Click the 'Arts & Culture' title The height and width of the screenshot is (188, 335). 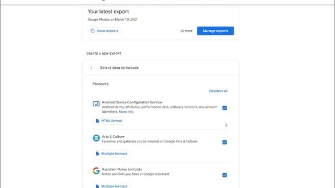(113, 137)
